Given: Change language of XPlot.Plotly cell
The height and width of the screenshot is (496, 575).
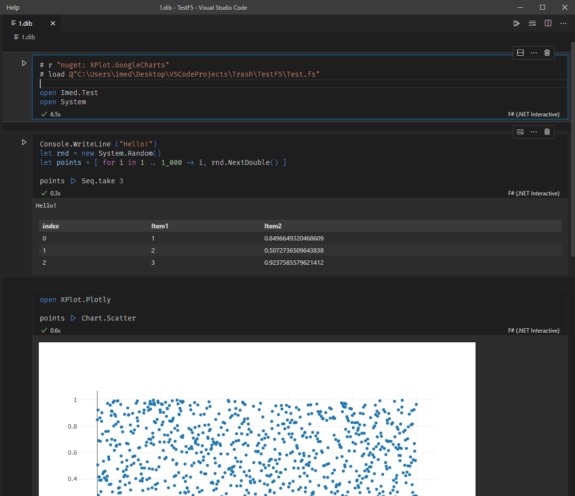Looking at the screenshot, I should [x=534, y=331].
